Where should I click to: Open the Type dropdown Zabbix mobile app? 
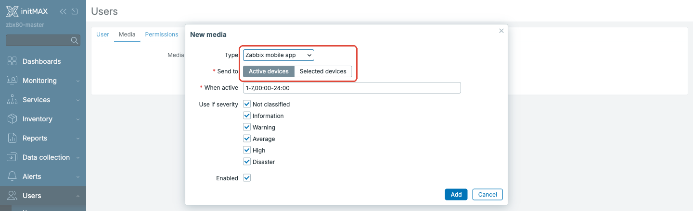point(278,55)
